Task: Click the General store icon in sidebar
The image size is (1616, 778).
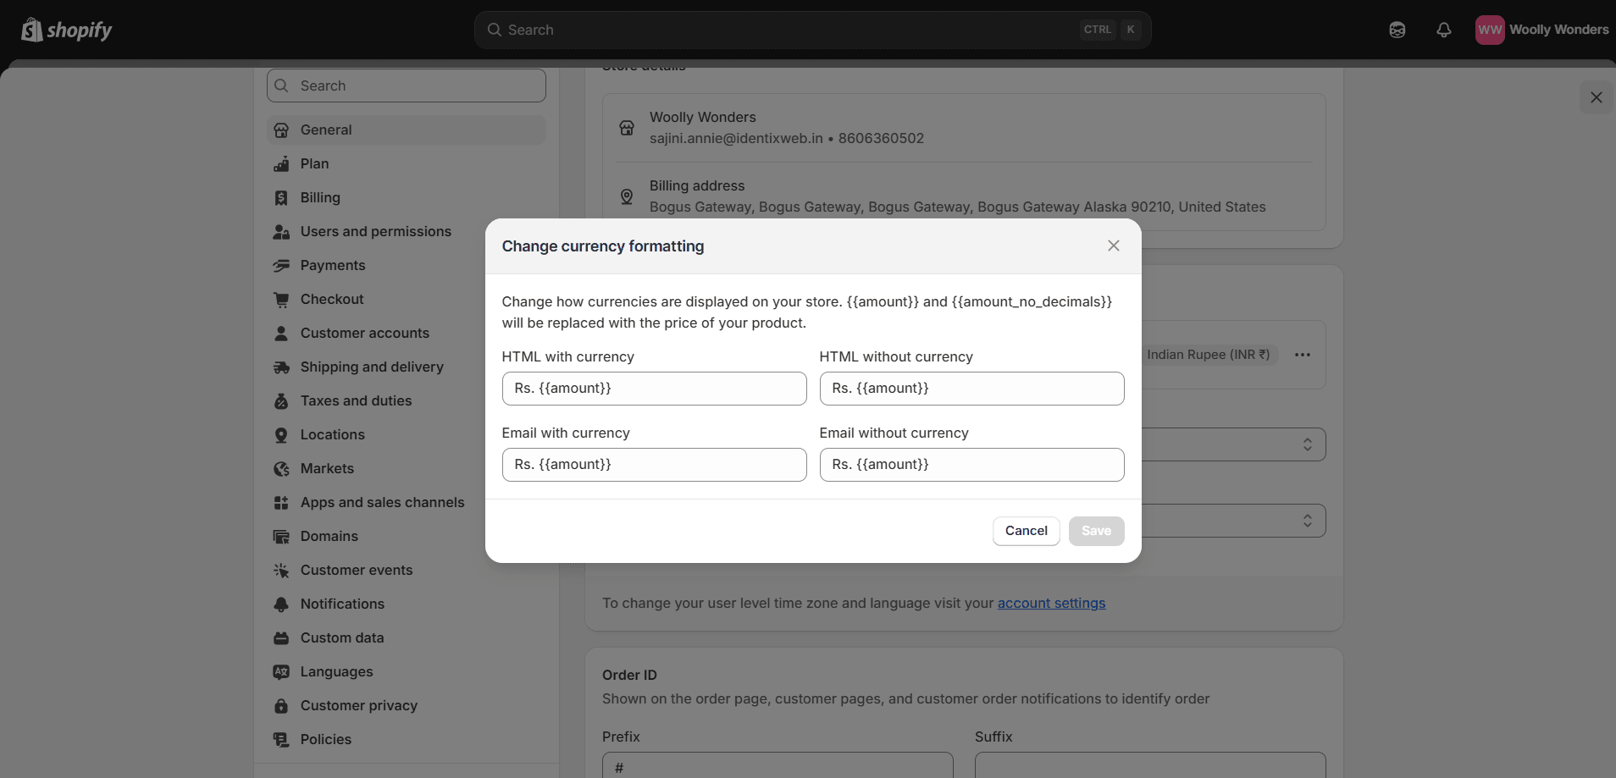Action: coord(281,130)
